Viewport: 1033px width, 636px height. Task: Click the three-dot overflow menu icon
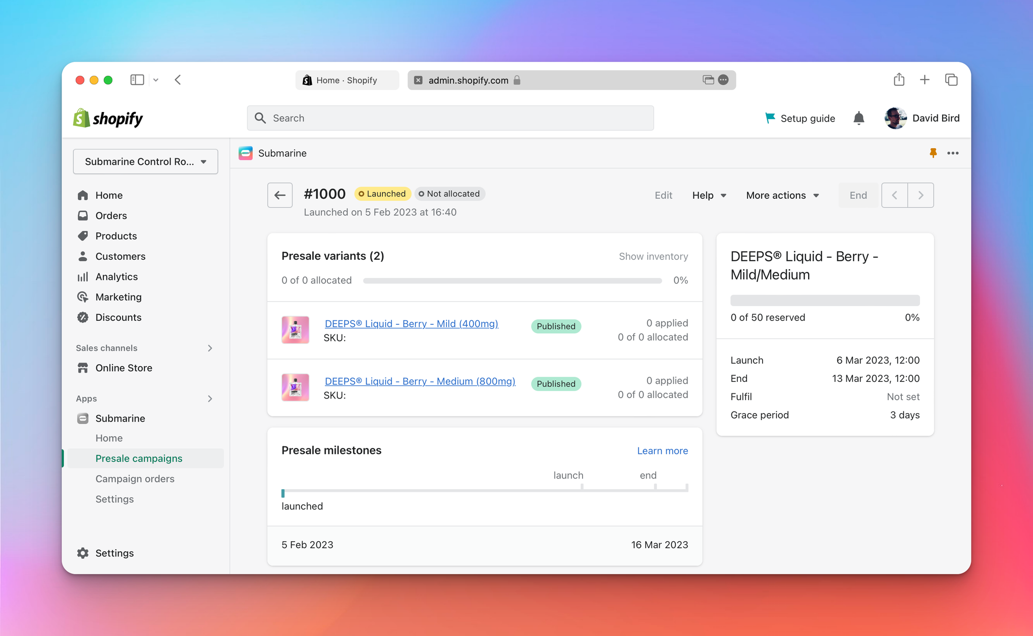tap(953, 153)
